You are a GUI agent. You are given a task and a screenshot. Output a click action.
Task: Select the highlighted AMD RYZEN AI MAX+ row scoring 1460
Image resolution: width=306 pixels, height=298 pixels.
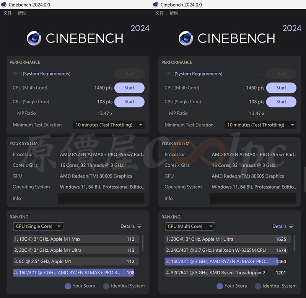click(x=225, y=262)
